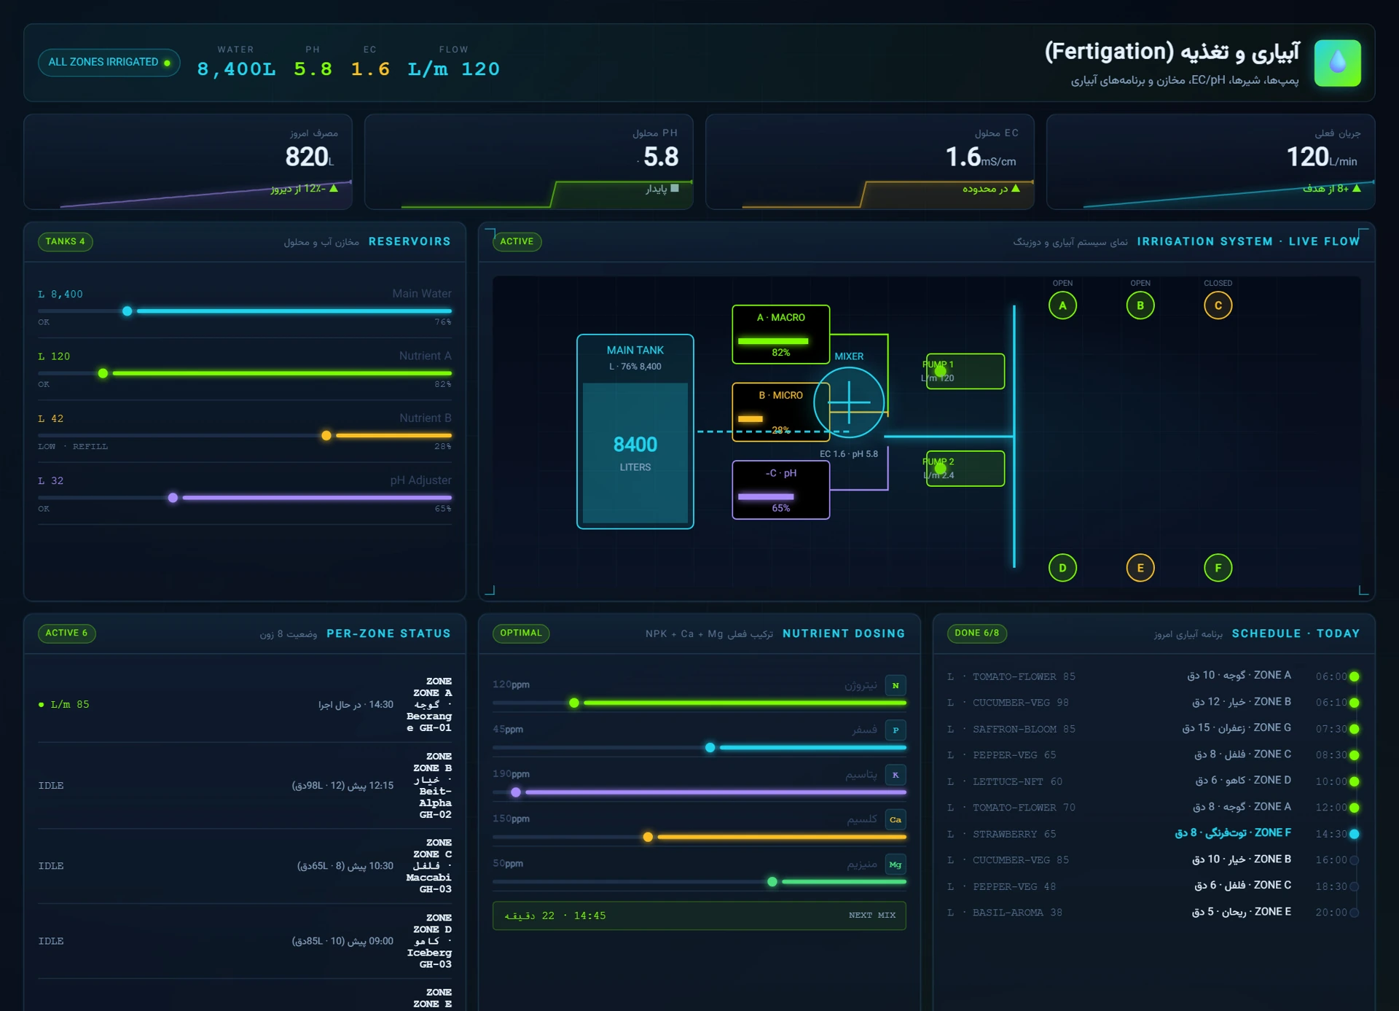Open the 1.6 mS/cm EC solution card
The image size is (1399, 1011).
[x=870, y=162]
